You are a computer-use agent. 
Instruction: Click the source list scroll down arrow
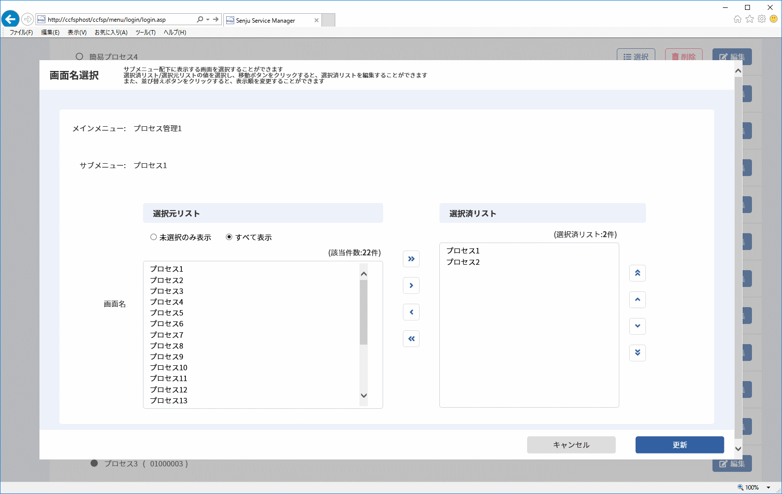tap(364, 395)
